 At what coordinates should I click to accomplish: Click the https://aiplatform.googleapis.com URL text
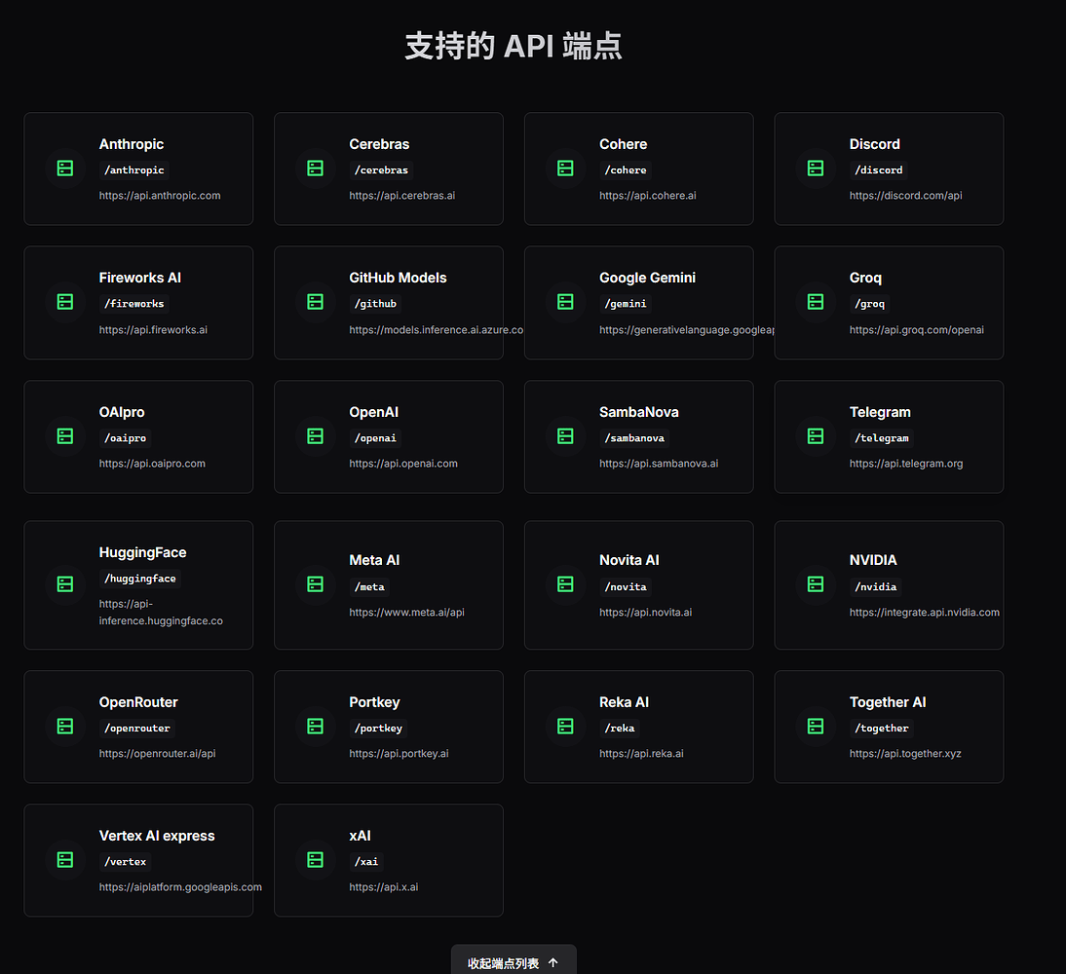click(x=180, y=887)
